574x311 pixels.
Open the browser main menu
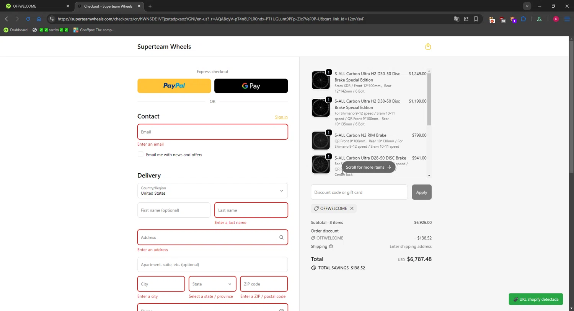(567, 19)
